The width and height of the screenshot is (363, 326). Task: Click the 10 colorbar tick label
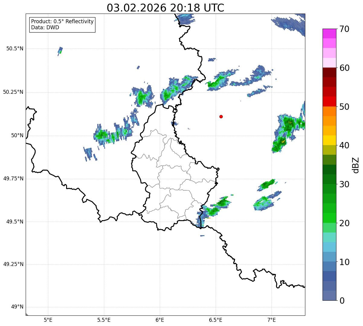tap(344, 262)
